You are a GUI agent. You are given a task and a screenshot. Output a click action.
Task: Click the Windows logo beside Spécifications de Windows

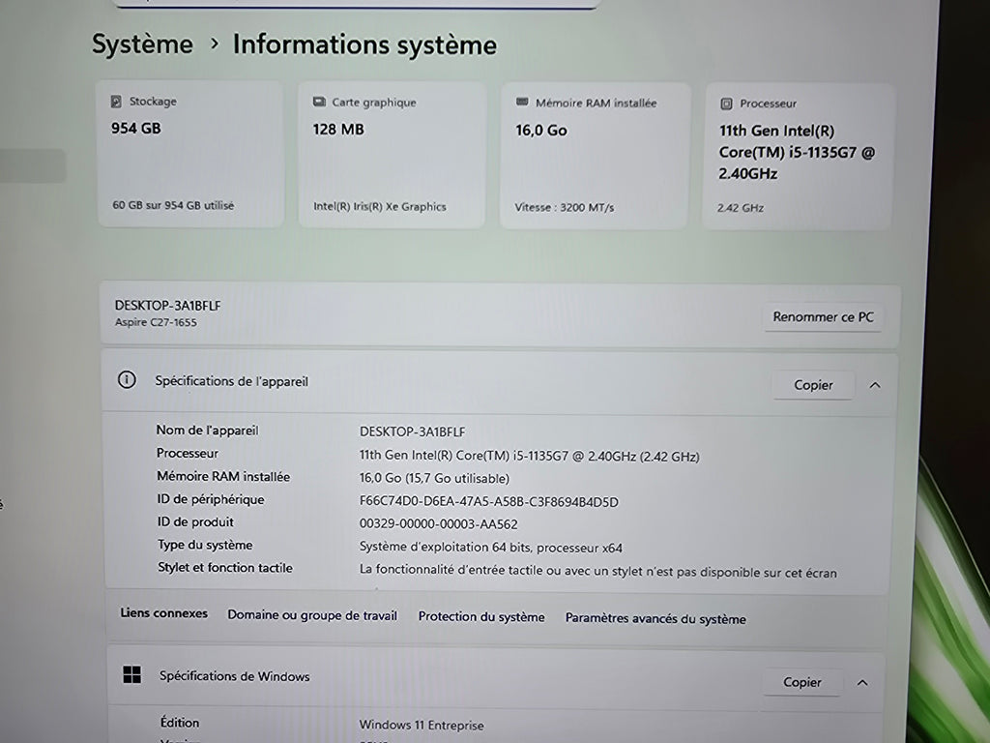point(131,674)
